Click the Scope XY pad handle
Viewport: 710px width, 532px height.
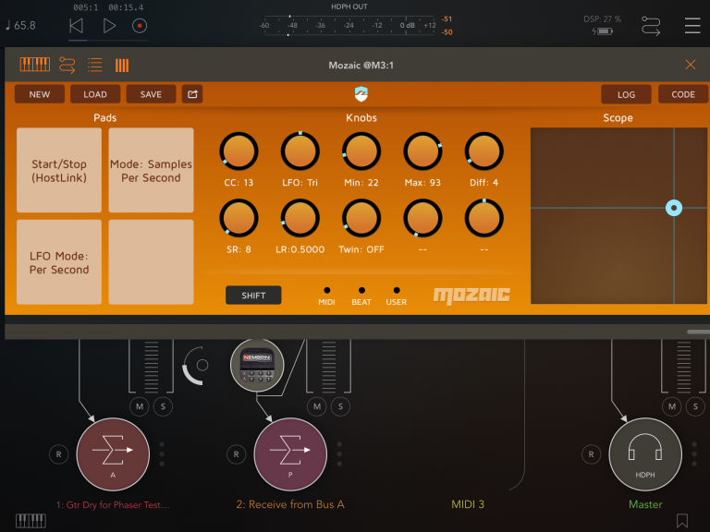coord(674,208)
